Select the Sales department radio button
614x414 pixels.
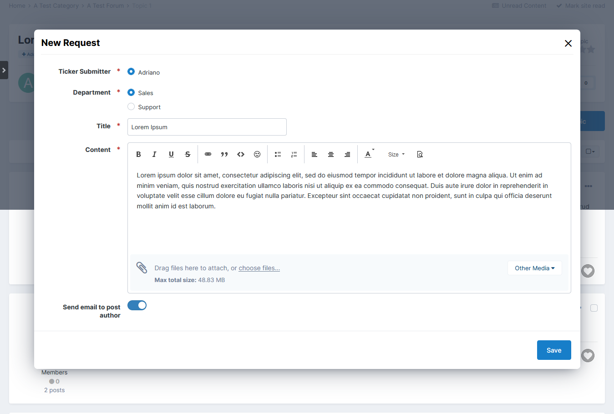click(131, 92)
